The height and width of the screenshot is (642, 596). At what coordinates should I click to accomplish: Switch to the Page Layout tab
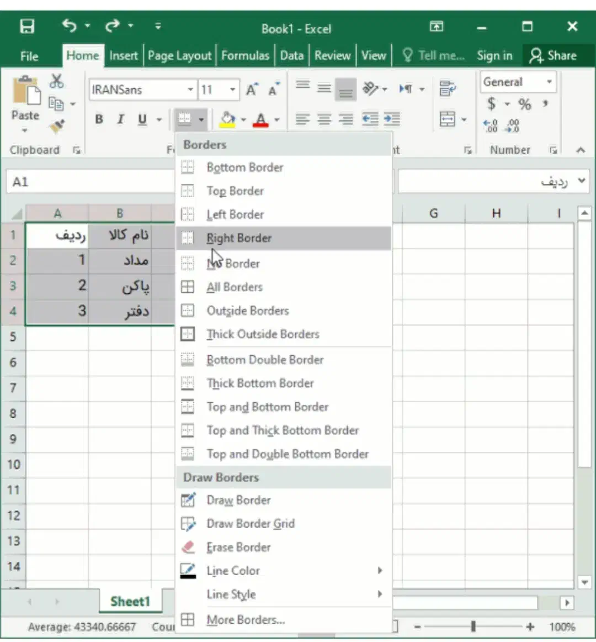179,56
